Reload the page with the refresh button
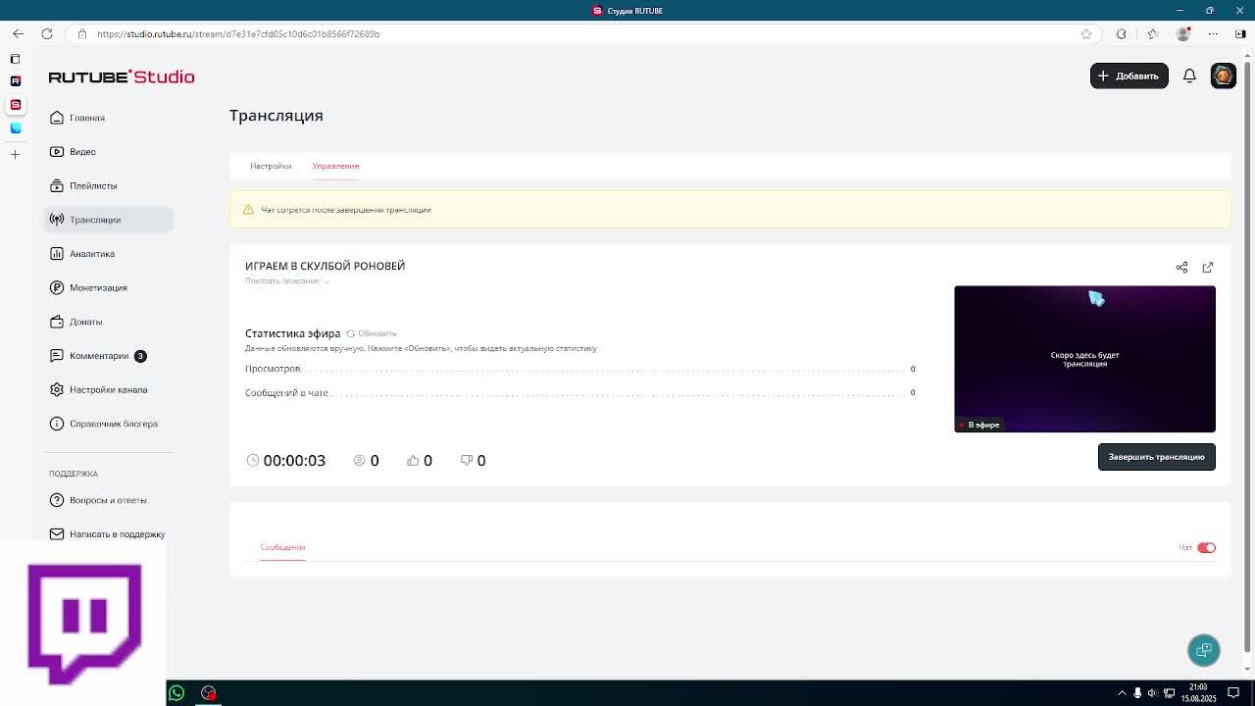1255x706 pixels. coord(47,34)
